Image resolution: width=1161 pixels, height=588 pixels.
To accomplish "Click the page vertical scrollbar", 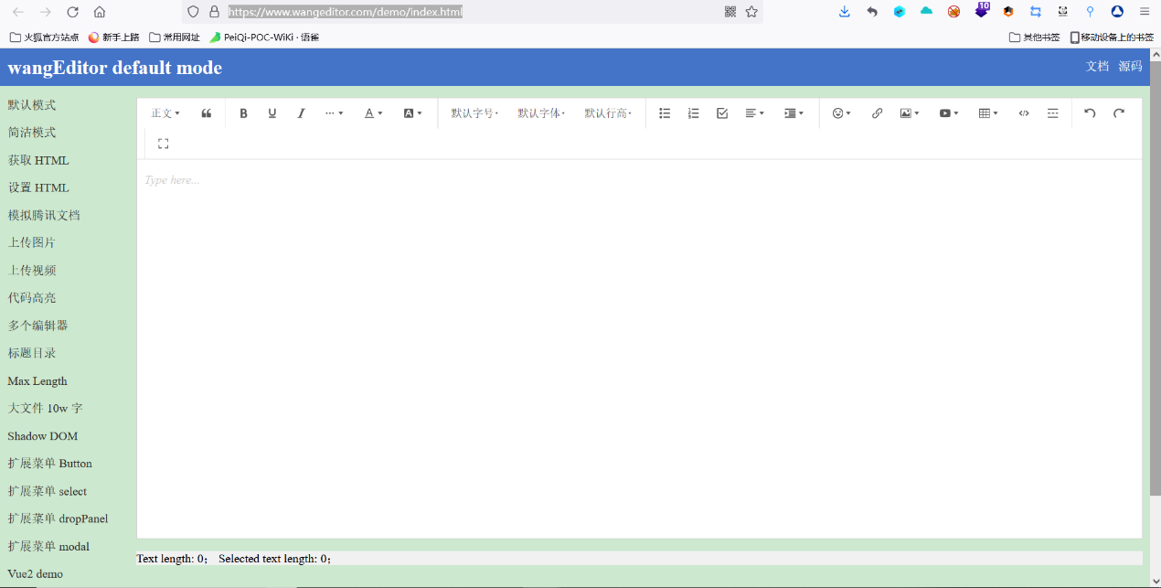I will tap(1156, 278).
